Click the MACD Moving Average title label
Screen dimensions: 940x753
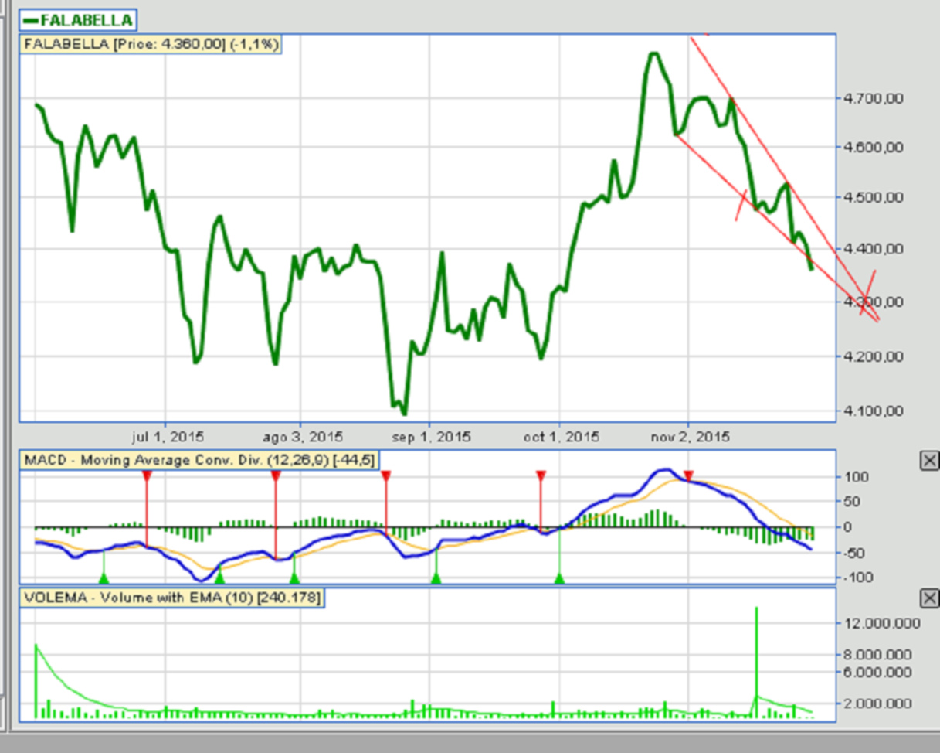pos(199,460)
